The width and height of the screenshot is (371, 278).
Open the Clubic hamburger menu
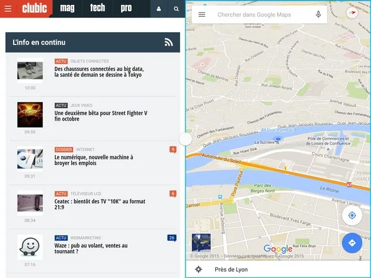(x=8, y=9)
